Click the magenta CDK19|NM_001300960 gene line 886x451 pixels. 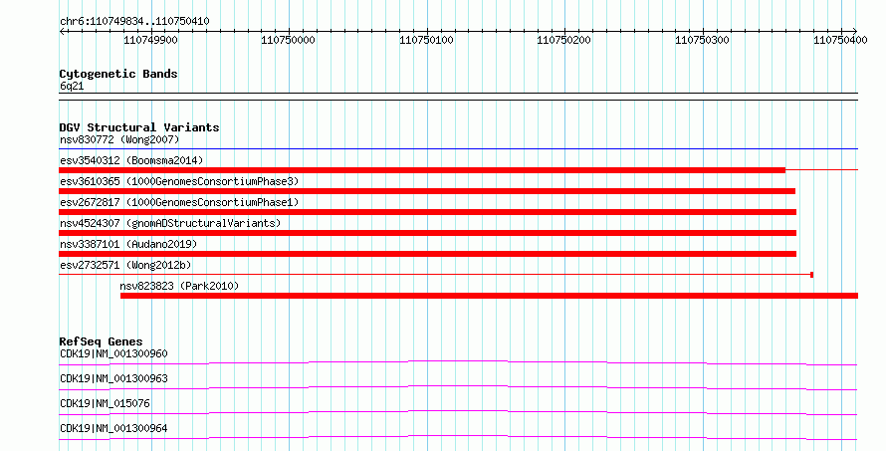tap(458, 362)
